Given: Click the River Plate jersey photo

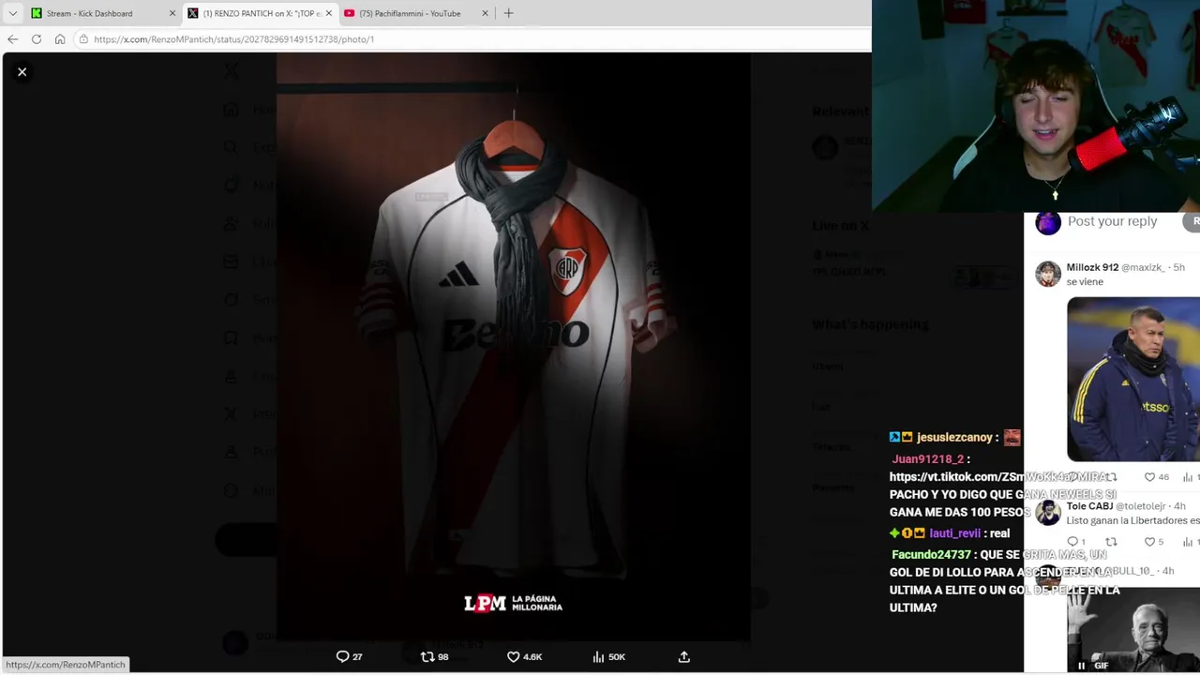Looking at the screenshot, I should (x=513, y=347).
